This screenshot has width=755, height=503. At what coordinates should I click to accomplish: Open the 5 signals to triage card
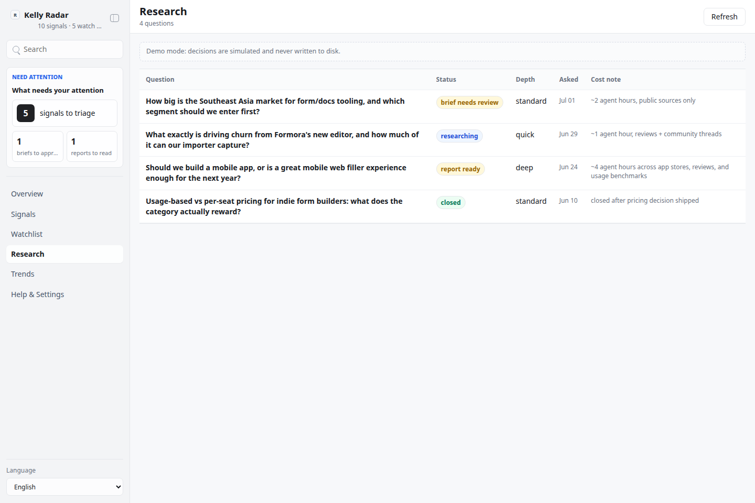pos(64,113)
